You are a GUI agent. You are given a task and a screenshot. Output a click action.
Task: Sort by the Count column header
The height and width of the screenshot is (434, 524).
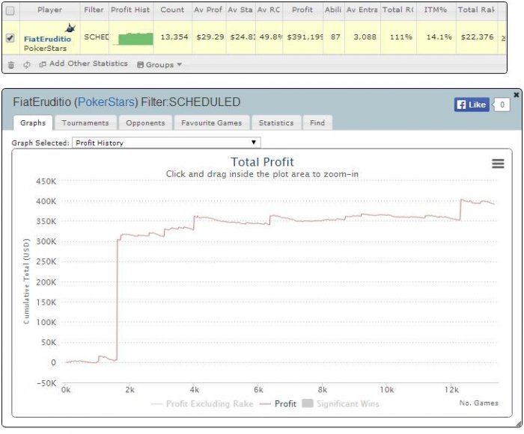172,10
